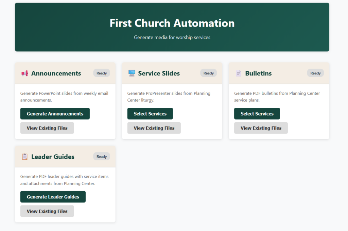Click the First Church Automation title
This screenshot has height=231, width=348.
pyautogui.click(x=172, y=23)
